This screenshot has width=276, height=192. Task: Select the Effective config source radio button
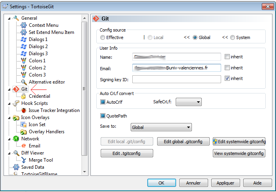(x=103, y=37)
